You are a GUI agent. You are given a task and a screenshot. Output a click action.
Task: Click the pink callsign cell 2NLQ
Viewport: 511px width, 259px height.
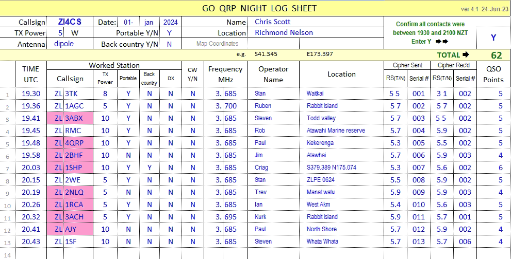(78, 192)
